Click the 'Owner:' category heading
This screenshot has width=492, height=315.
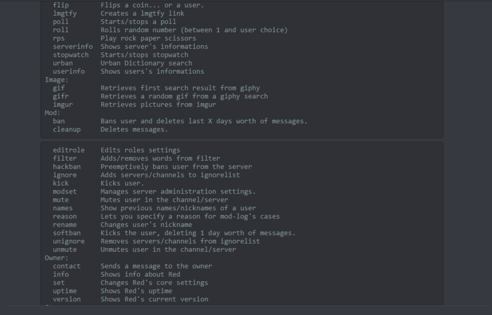click(x=57, y=258)
